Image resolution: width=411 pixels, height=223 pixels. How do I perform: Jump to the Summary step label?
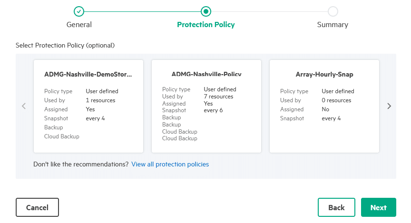click(333, 25)
